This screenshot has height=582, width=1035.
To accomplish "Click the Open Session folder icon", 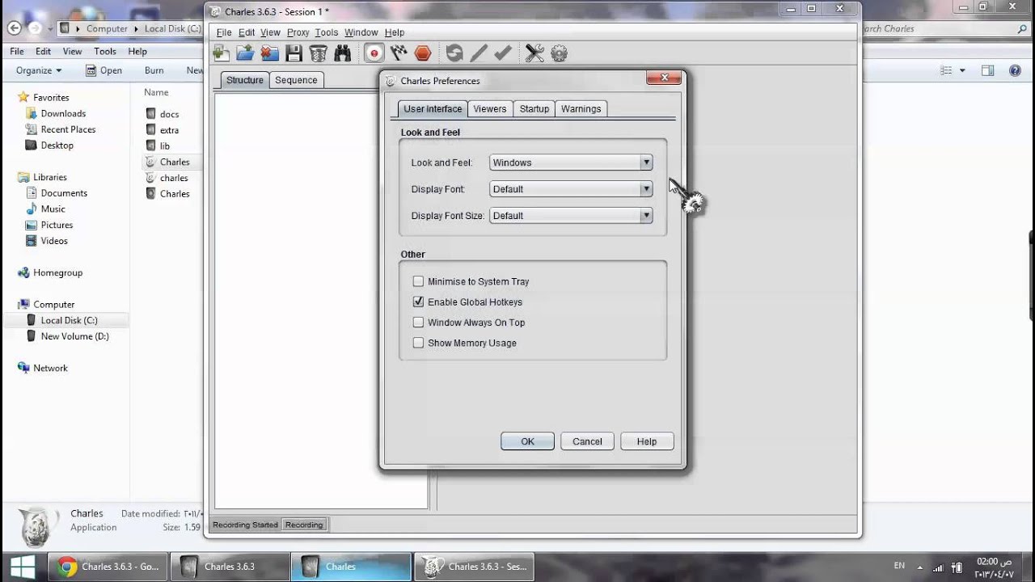I will point(245,53).
